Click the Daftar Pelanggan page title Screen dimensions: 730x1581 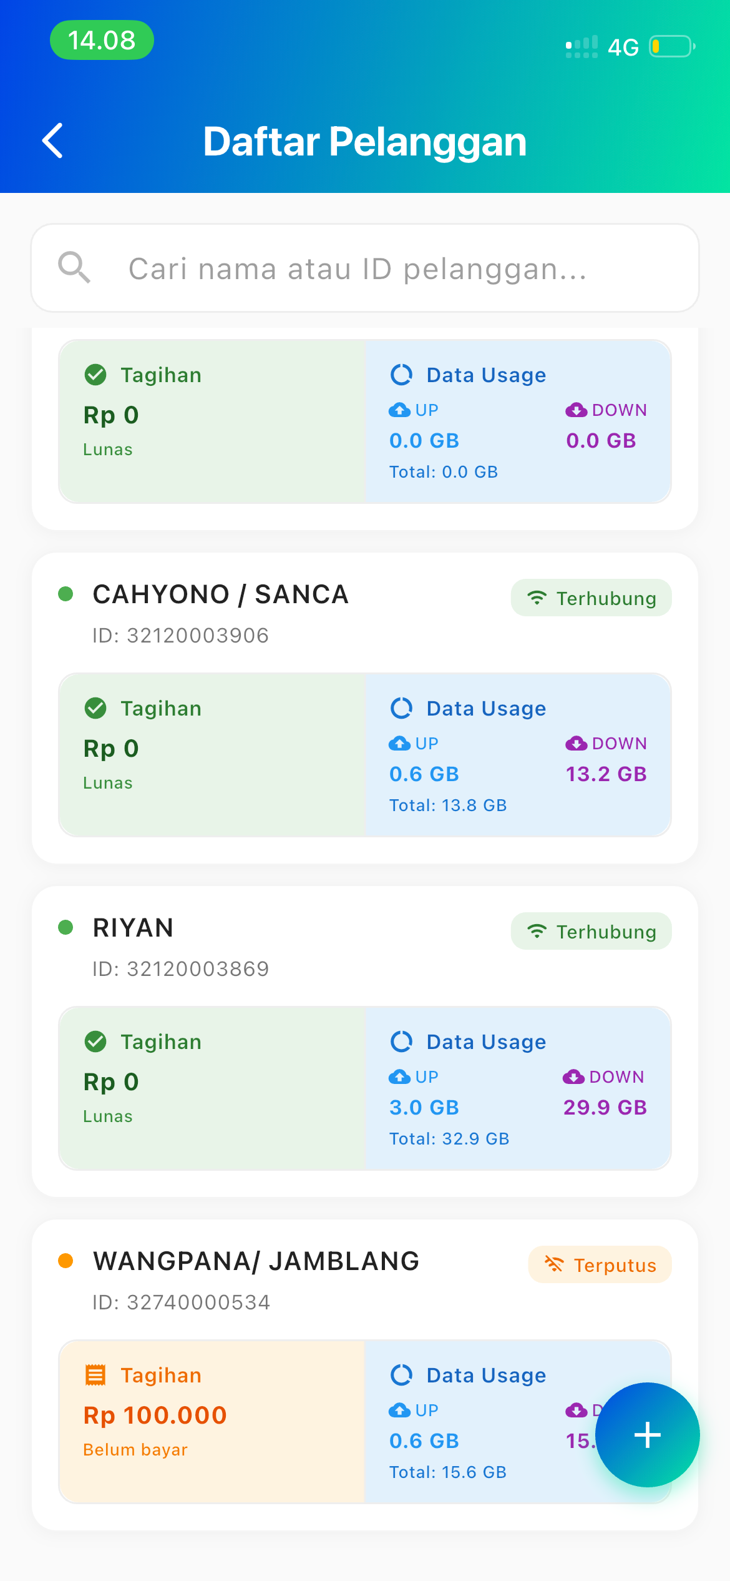[x=365, y=141]
